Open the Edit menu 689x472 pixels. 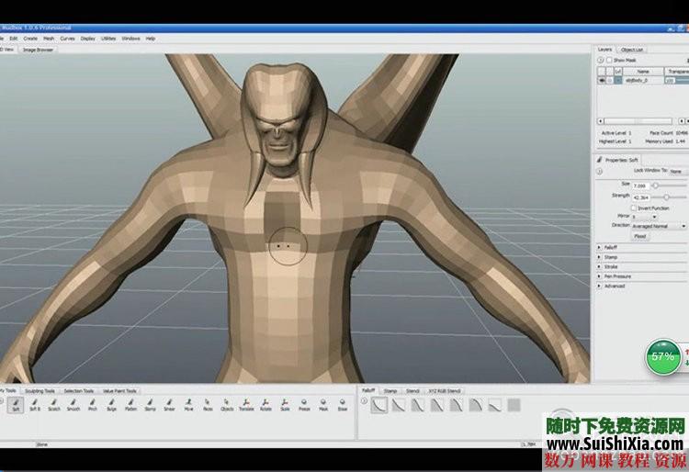point(14,39)
